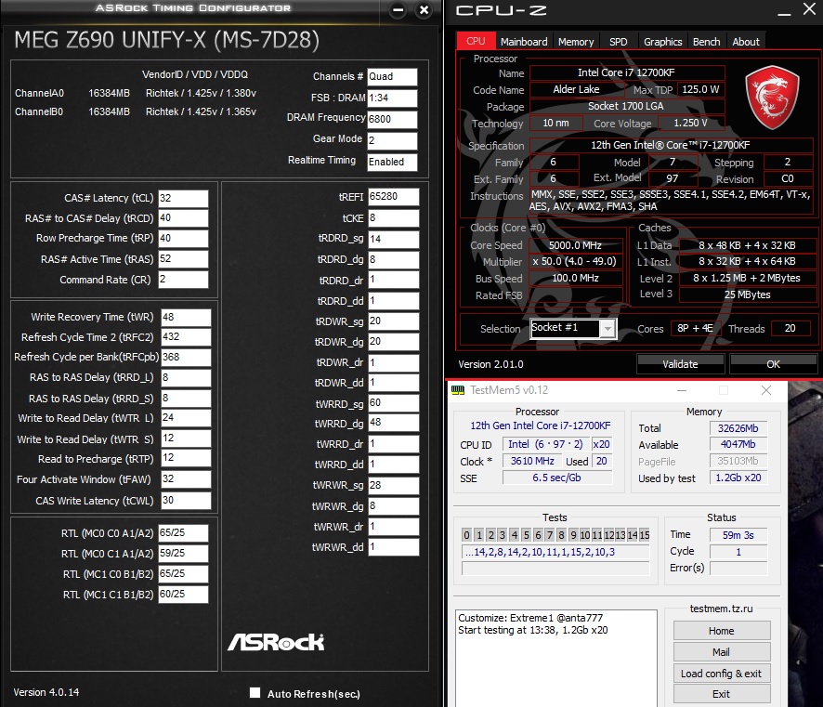The width and height of the screenshot is (823, 707).
Task: Click the Exit button in TestMem5
Action: point(722,694)
